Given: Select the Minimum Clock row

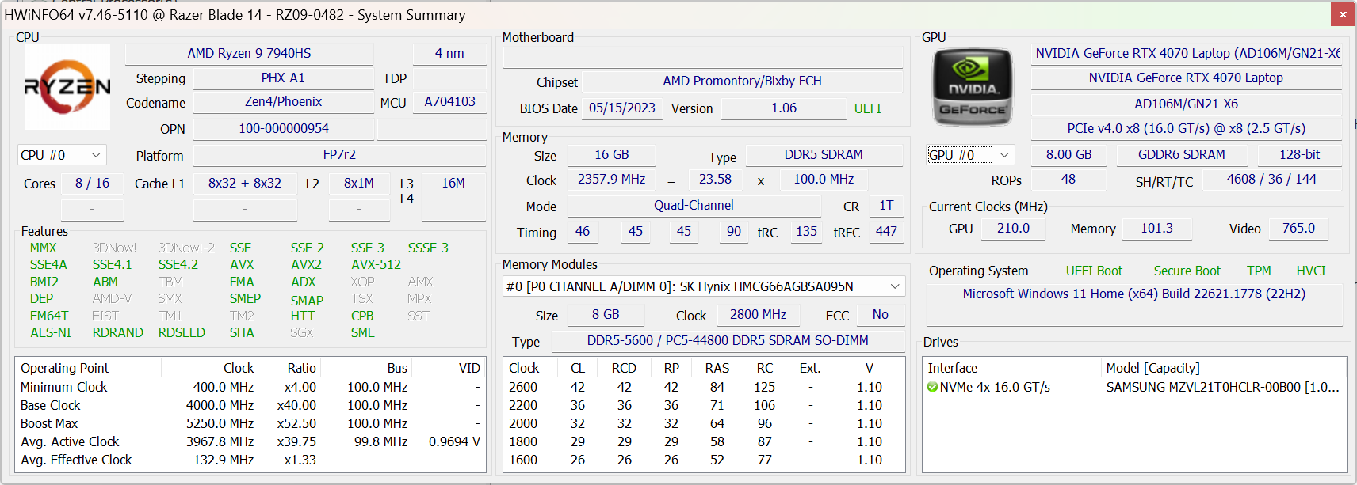Looking at the screenshot, I should [250, 387].
